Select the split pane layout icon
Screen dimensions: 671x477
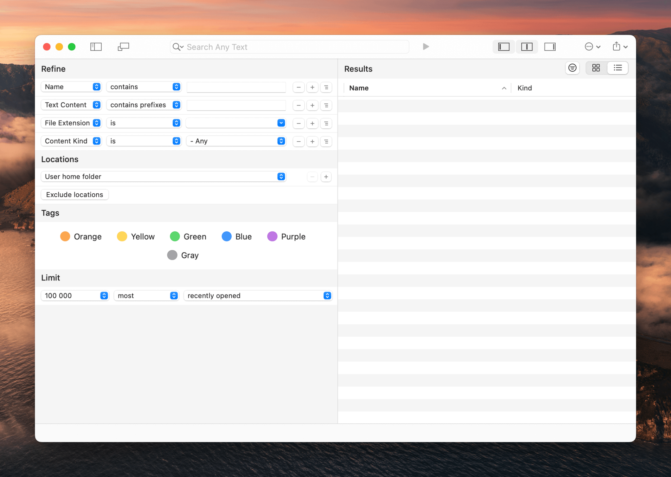pyautogui.click(x=527, y=47)
